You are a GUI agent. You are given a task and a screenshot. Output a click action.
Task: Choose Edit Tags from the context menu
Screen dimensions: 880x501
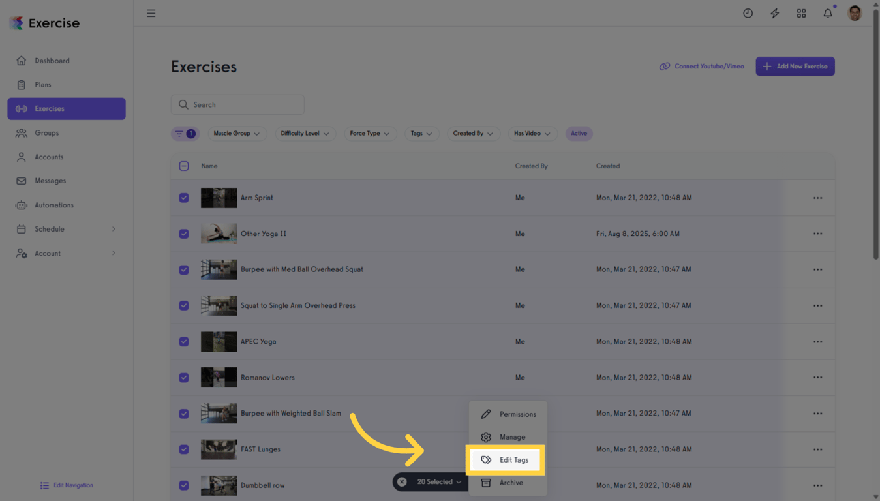(506, 460)
